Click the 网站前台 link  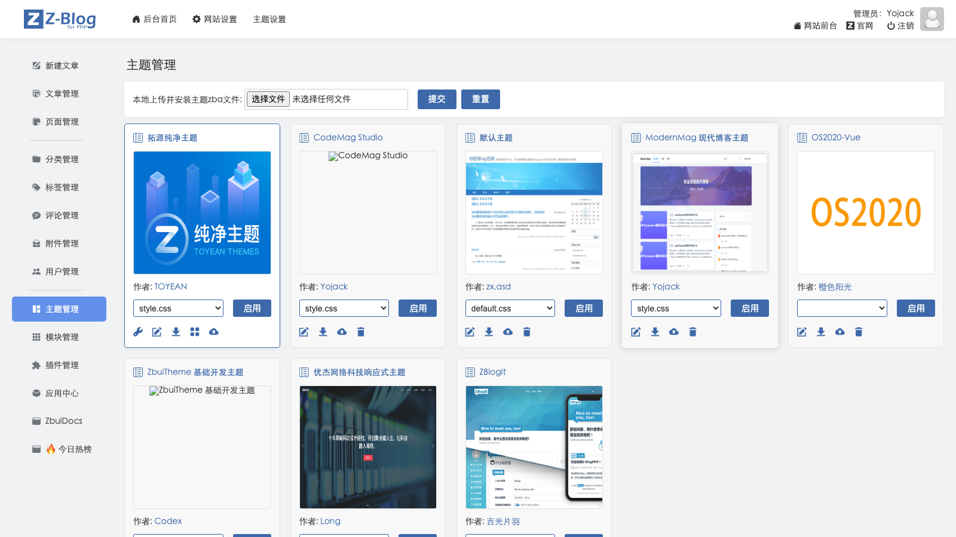coord(815,26)
